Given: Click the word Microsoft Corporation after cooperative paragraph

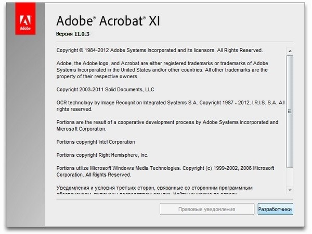Looking at the screenshot, I should [x=81, y=129].
